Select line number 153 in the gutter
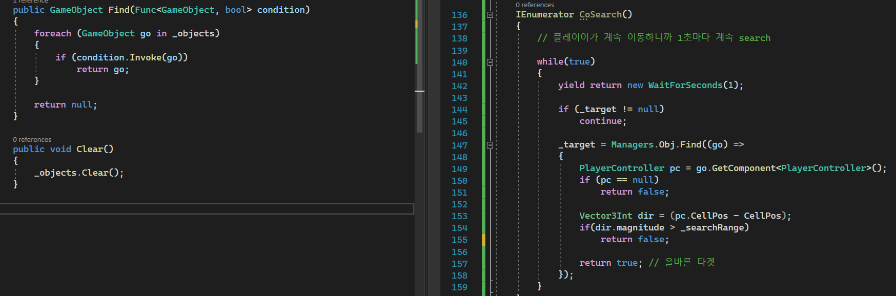Image resolution: width=896 pixels, height=296 pixels. [x=459, y=216]
